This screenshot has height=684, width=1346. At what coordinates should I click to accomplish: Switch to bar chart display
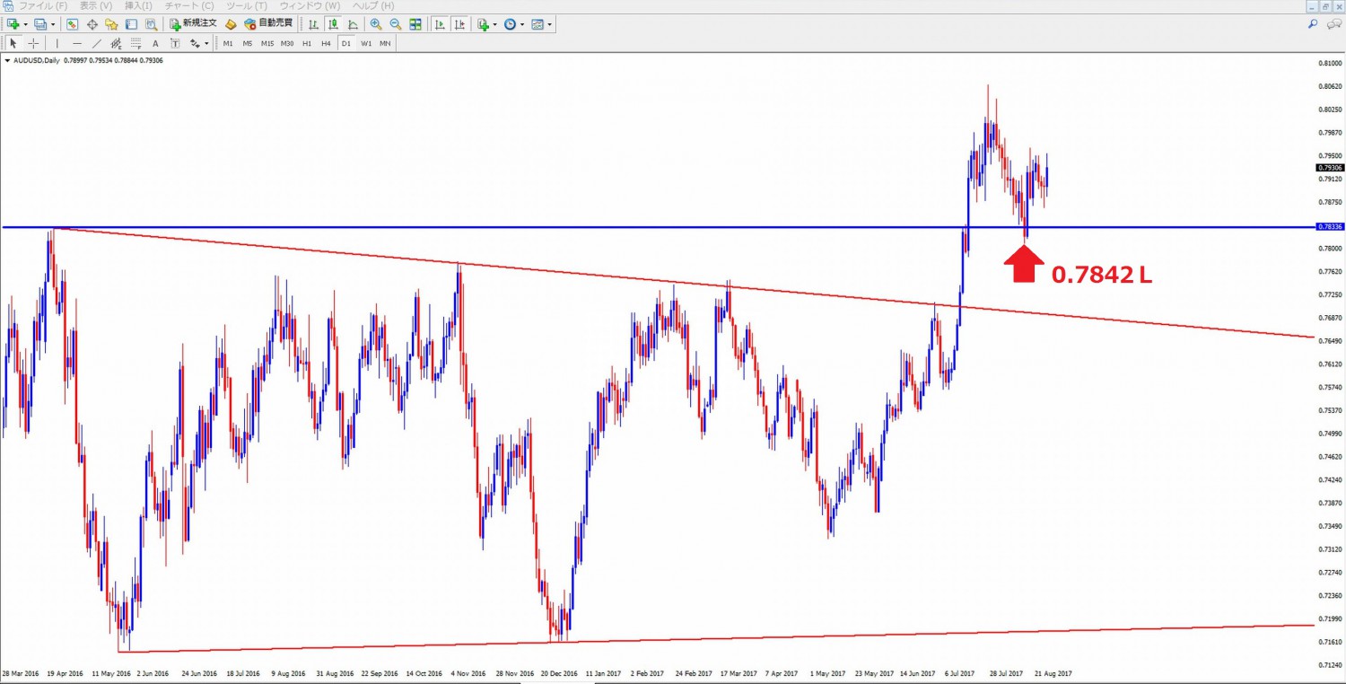tap(313, 24)
